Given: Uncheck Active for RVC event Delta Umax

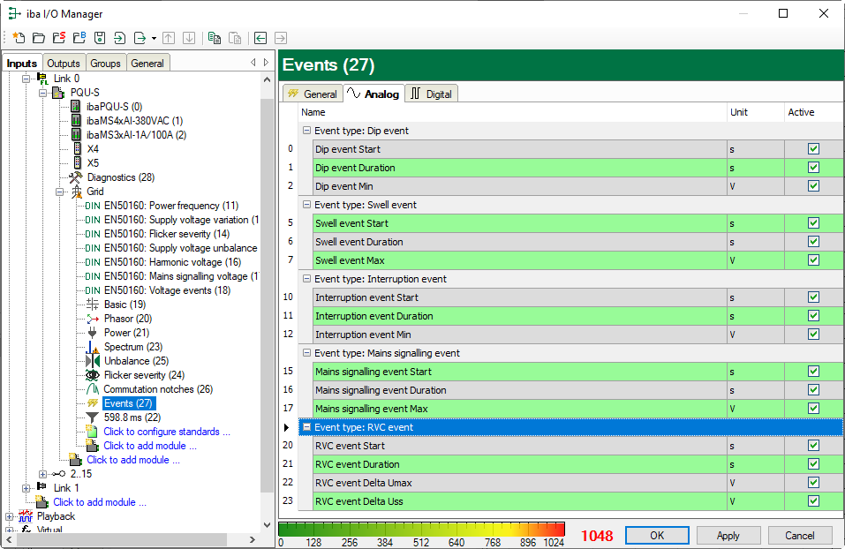Looking at the screenshot, I should [x=814, y=483].
